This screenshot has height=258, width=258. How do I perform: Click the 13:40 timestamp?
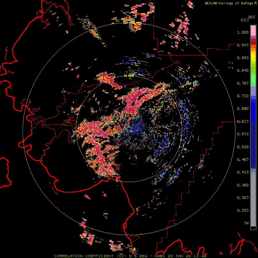pyautogui.click(x=200, y=256)
